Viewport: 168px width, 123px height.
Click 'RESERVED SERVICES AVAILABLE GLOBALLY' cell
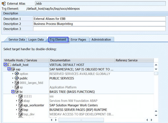coord(80,74)
